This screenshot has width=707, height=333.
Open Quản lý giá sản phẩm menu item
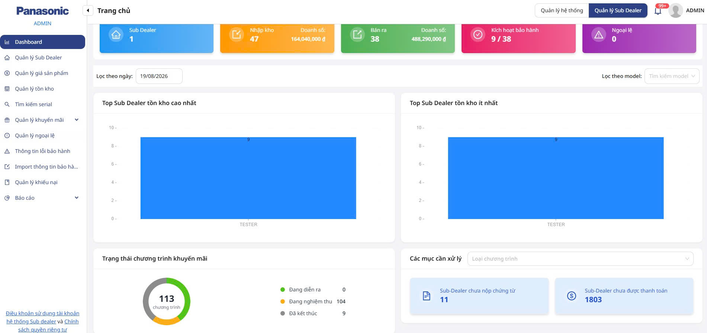pyautogui.click(x=42, y=73)
